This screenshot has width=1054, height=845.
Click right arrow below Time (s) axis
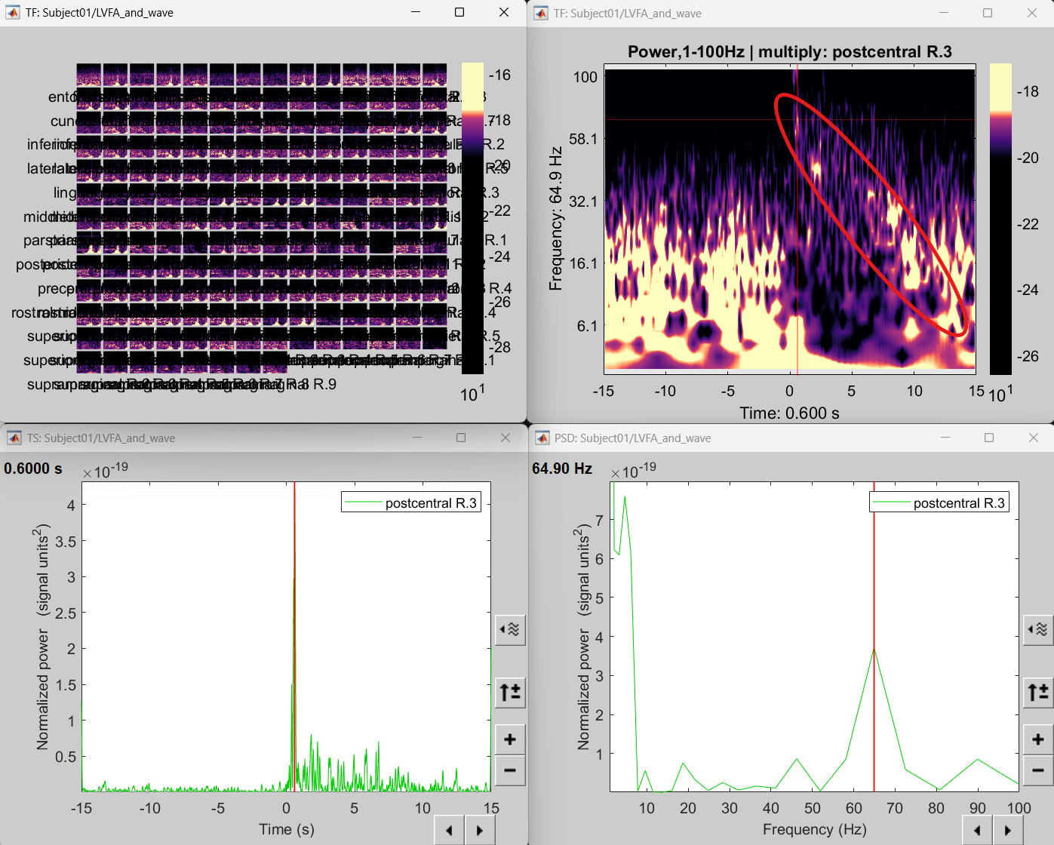(x=480, y=831)
